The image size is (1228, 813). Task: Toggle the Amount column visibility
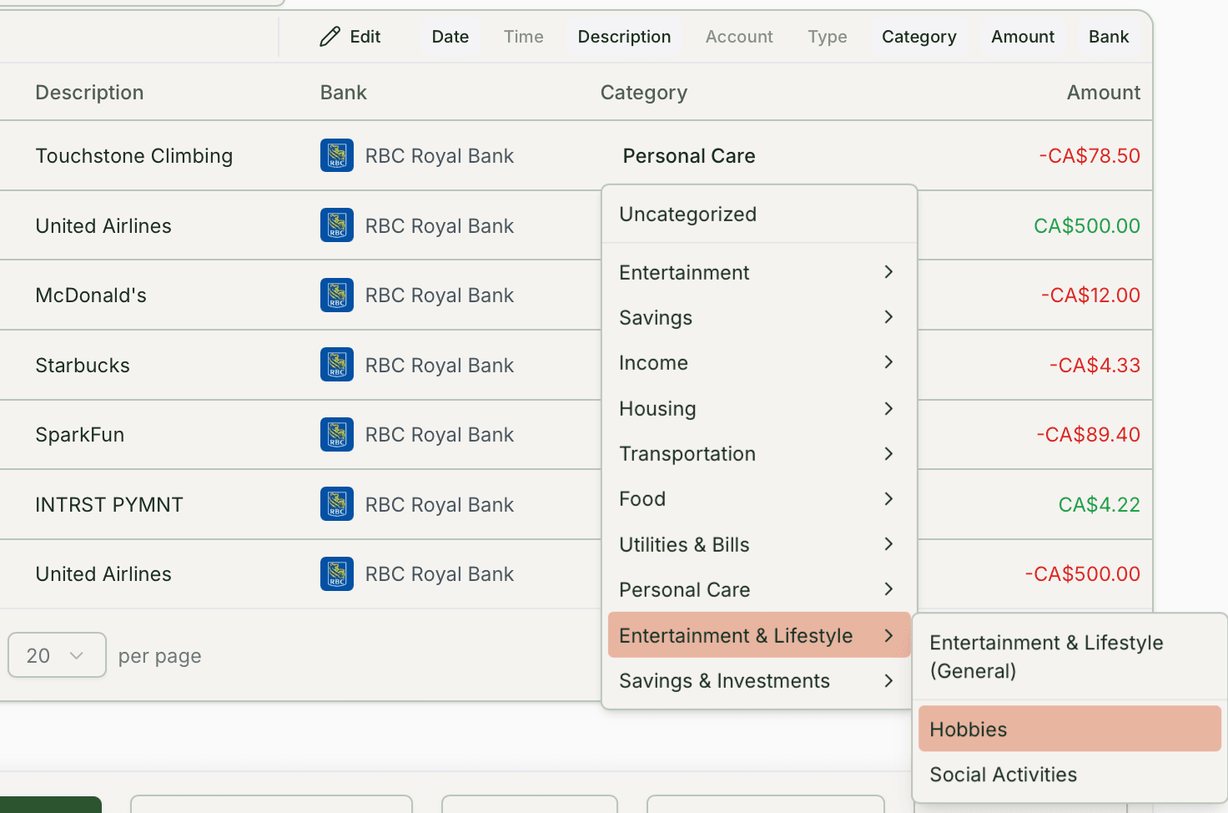tap(1023, 37)
